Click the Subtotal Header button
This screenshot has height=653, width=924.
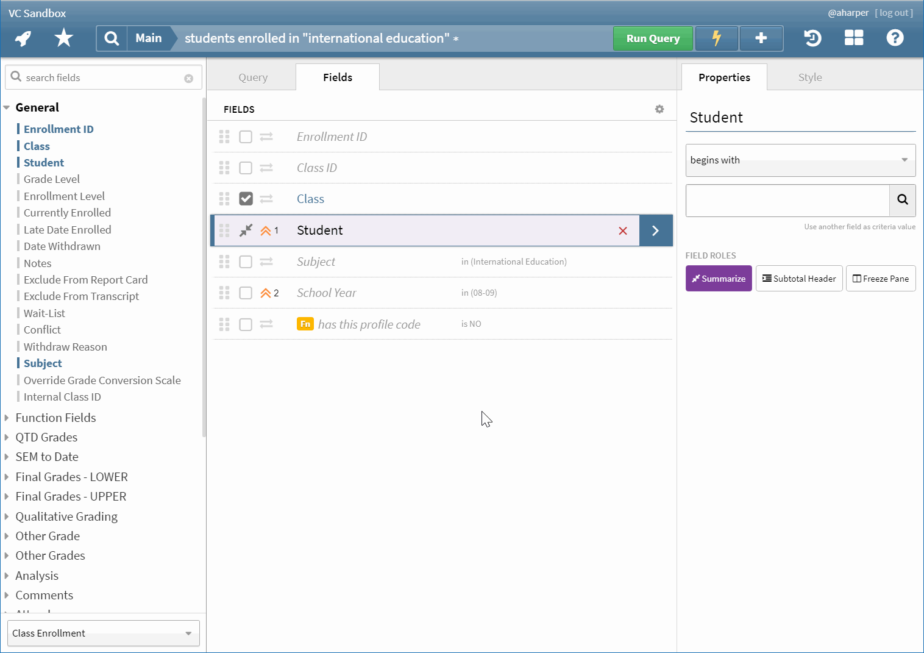798,279
